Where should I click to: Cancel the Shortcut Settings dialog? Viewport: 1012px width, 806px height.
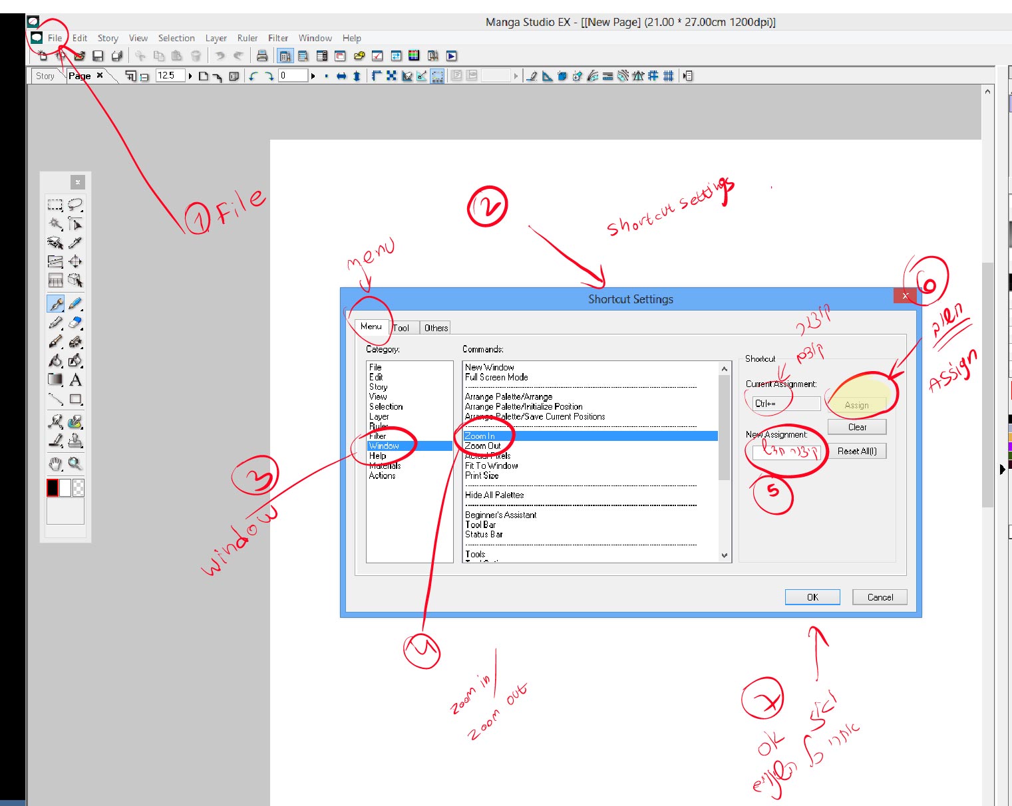coord(880,597)
